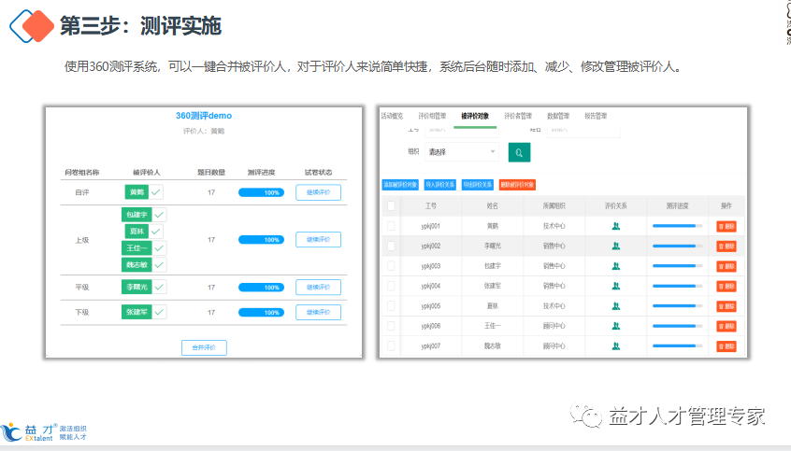Click the green magnifier search button
The height and width of the screenshot is (451, 791).
519,153
